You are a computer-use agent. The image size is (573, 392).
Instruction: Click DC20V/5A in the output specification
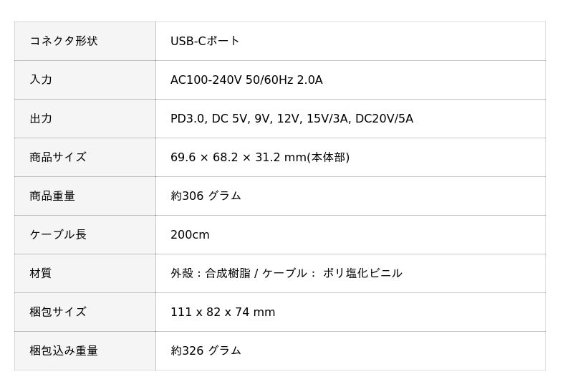coord(384,118)
